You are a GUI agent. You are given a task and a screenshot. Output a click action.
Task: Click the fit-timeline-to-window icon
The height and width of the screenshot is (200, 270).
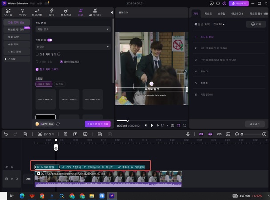(228, 134)
